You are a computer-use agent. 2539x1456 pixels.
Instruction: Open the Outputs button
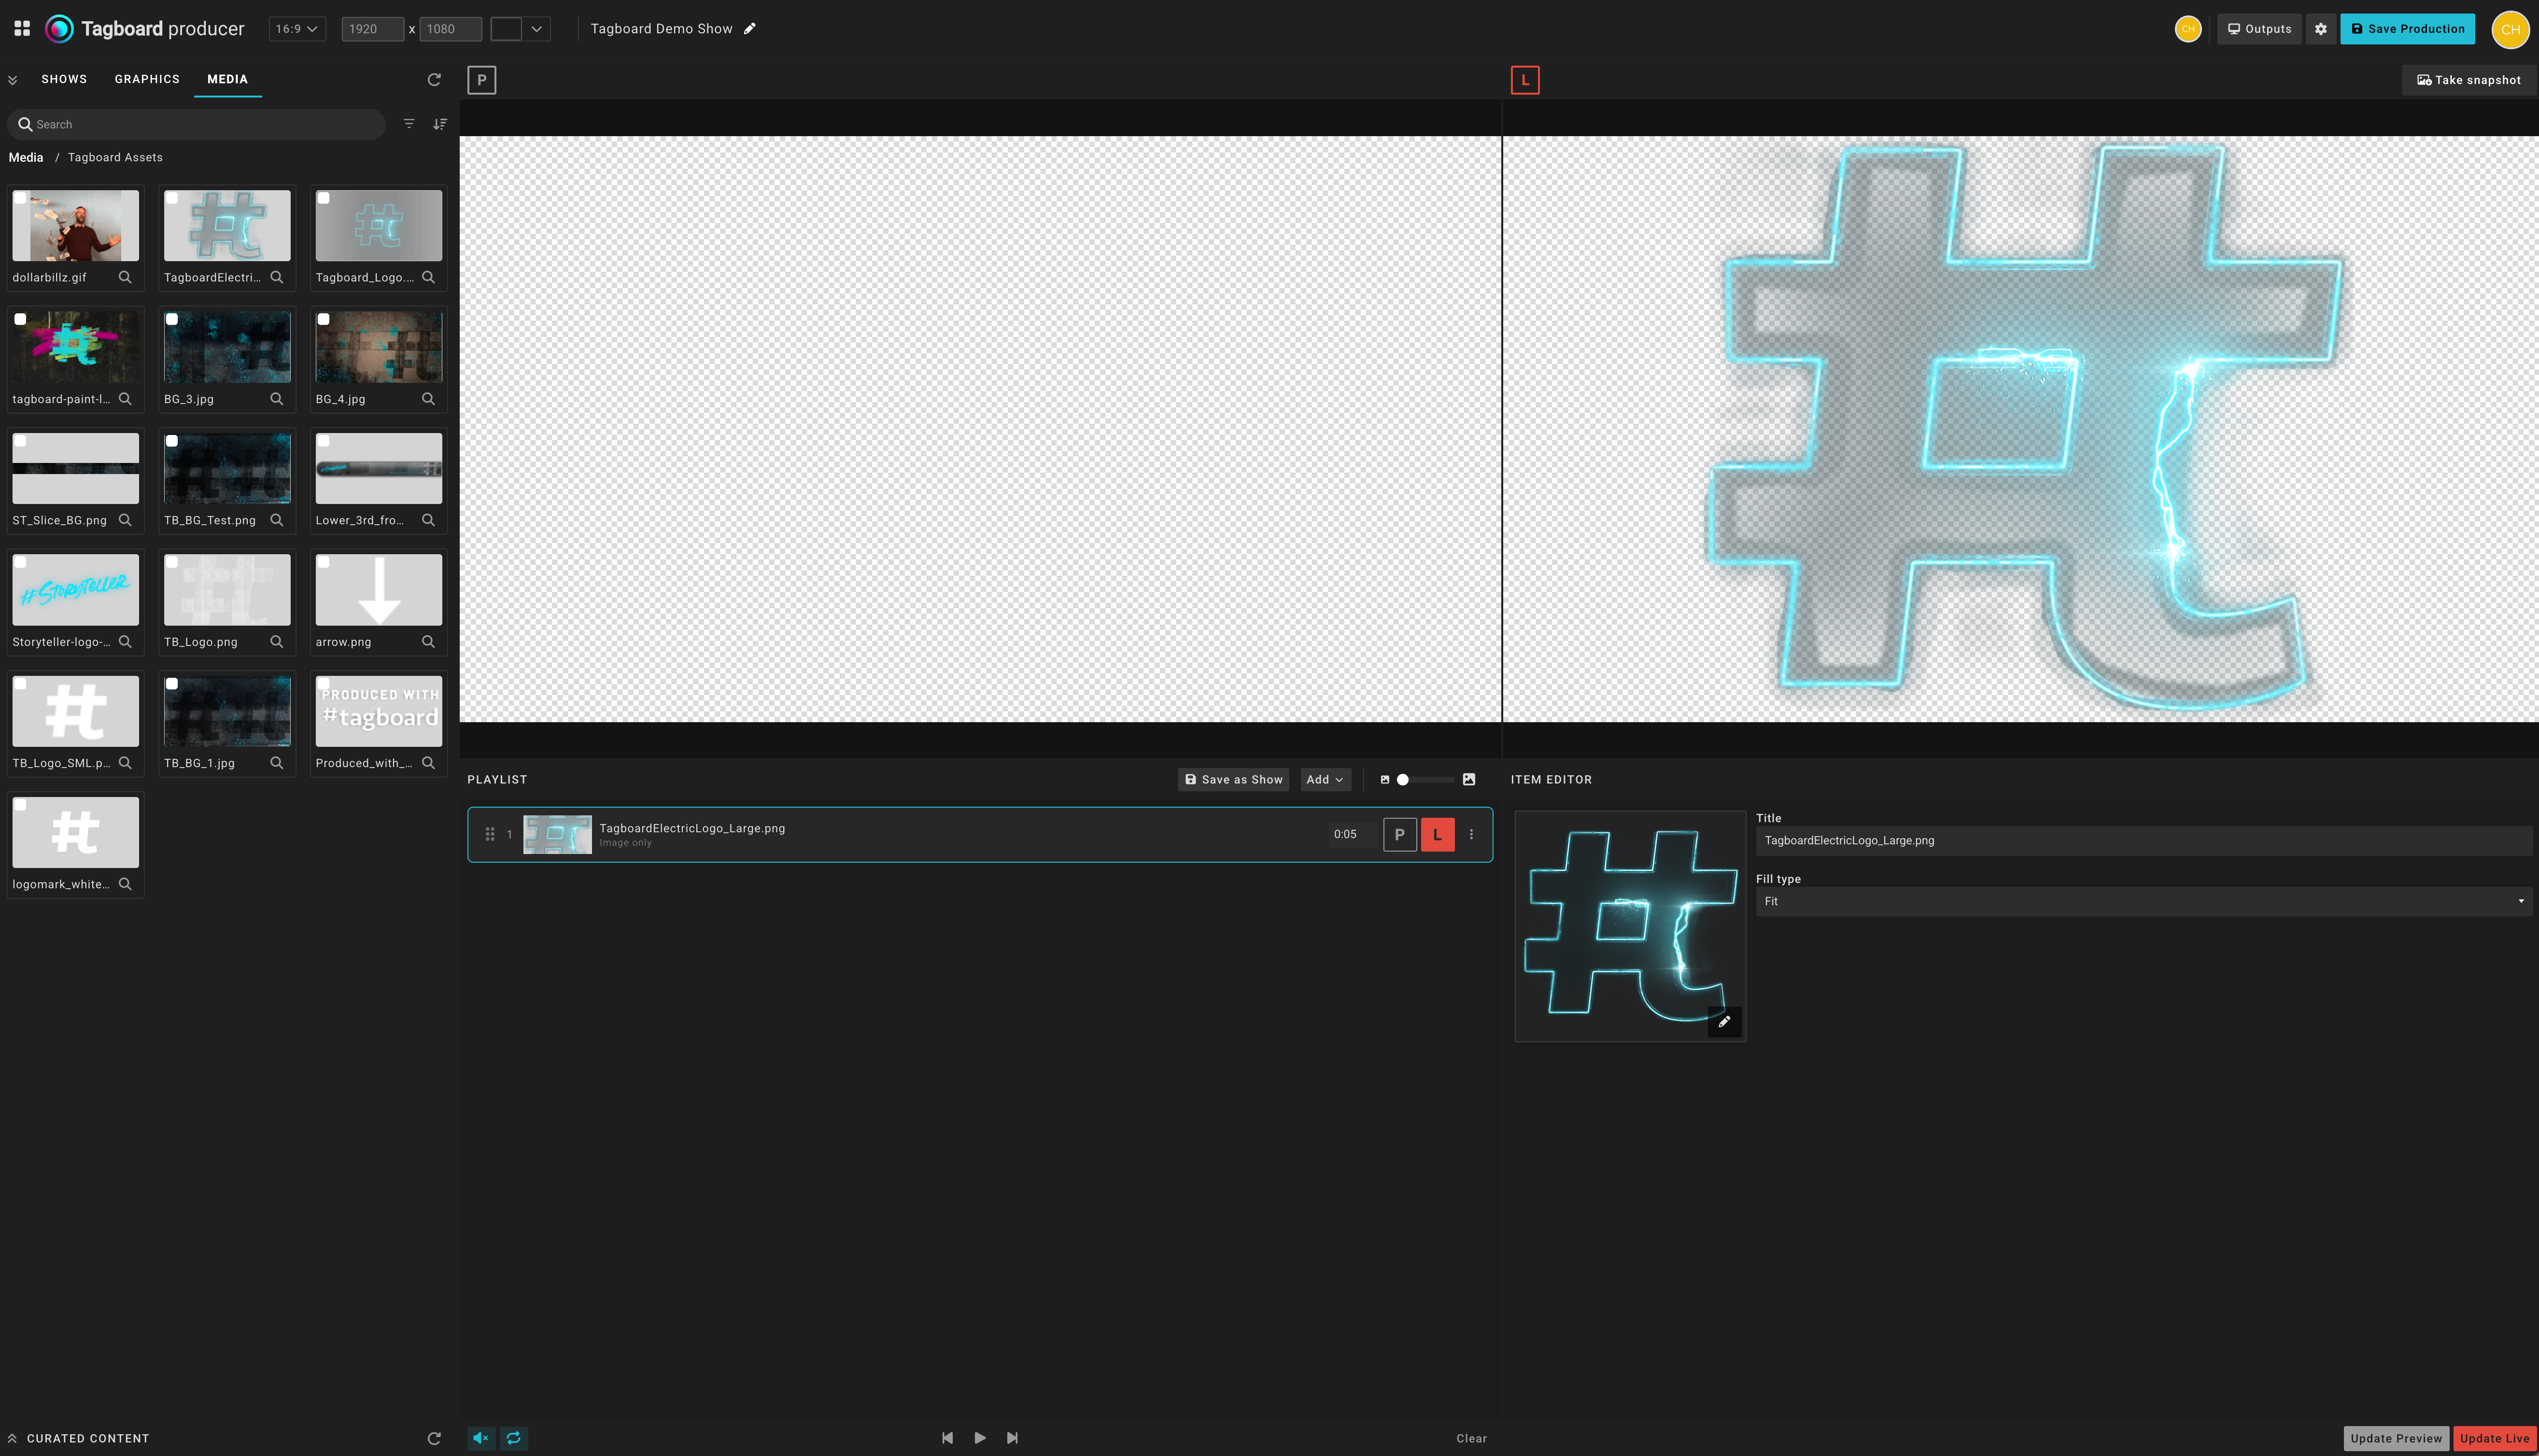(2259, 29)
